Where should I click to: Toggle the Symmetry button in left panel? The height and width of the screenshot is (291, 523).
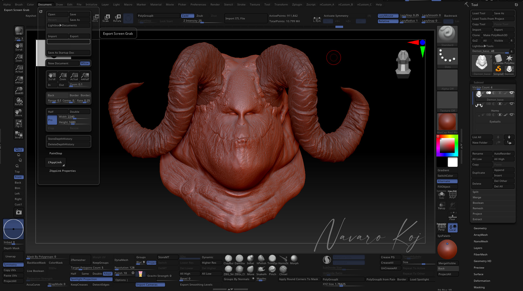coord(13,265)
